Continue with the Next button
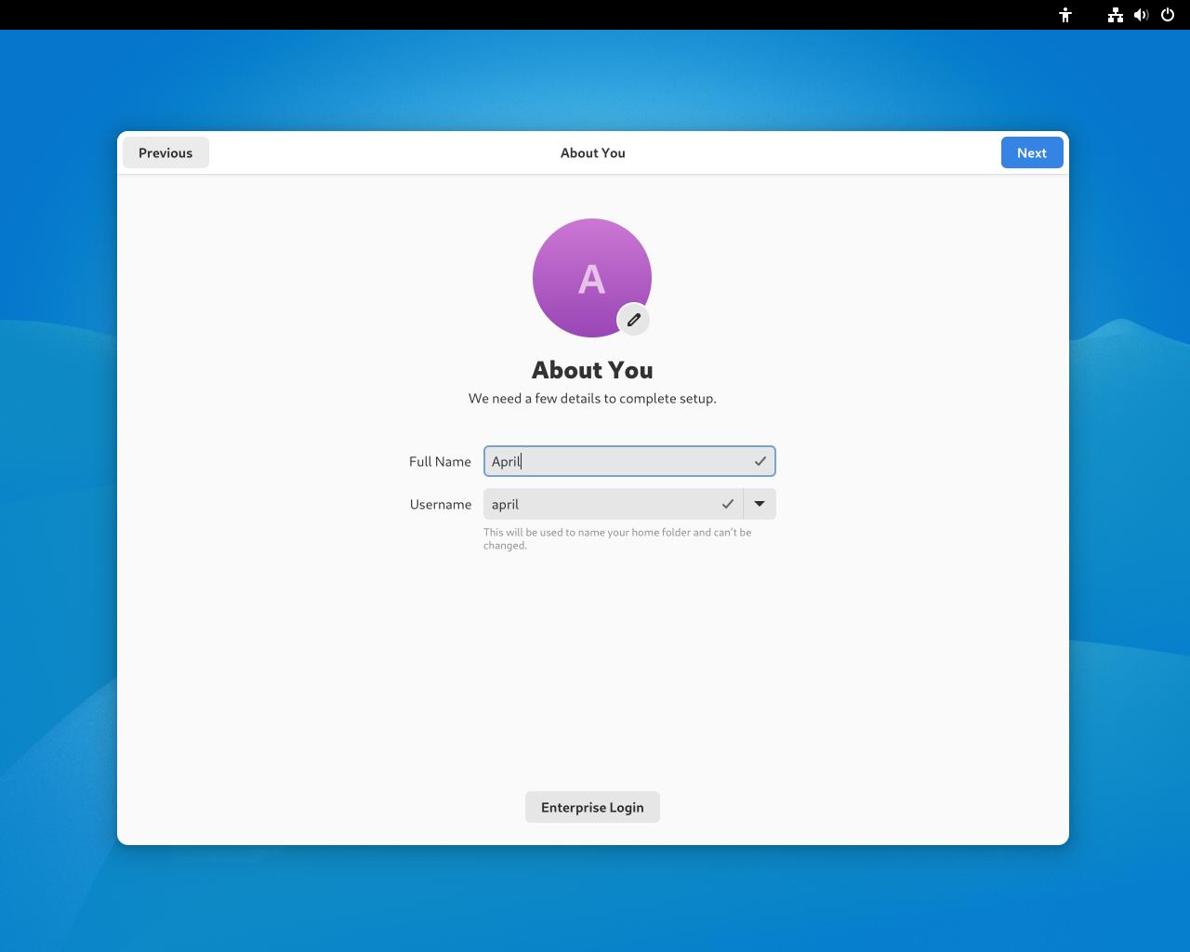The height and width of the screenshot is (952, 1190). point(1032,152)
